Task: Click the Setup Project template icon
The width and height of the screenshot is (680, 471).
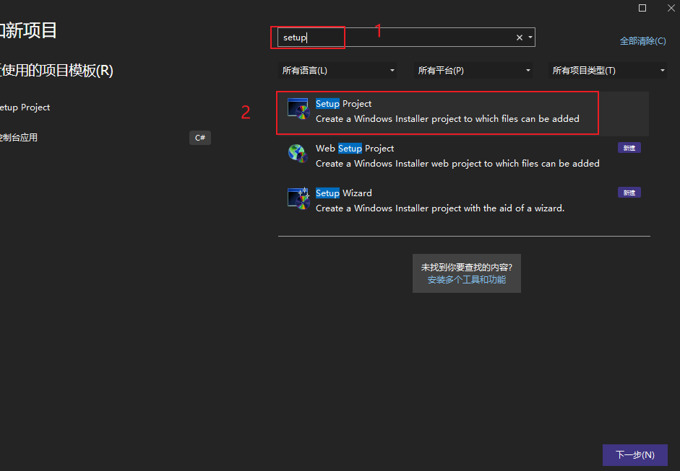Action: point(298,109)
